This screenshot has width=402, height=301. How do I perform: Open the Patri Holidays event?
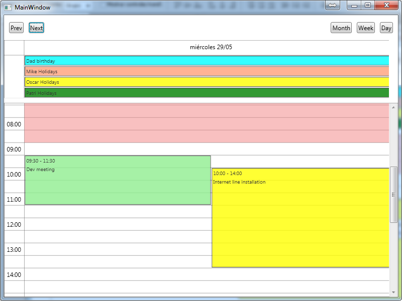(207, 93)
